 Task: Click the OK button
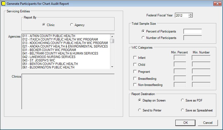[x=185, y=123]
